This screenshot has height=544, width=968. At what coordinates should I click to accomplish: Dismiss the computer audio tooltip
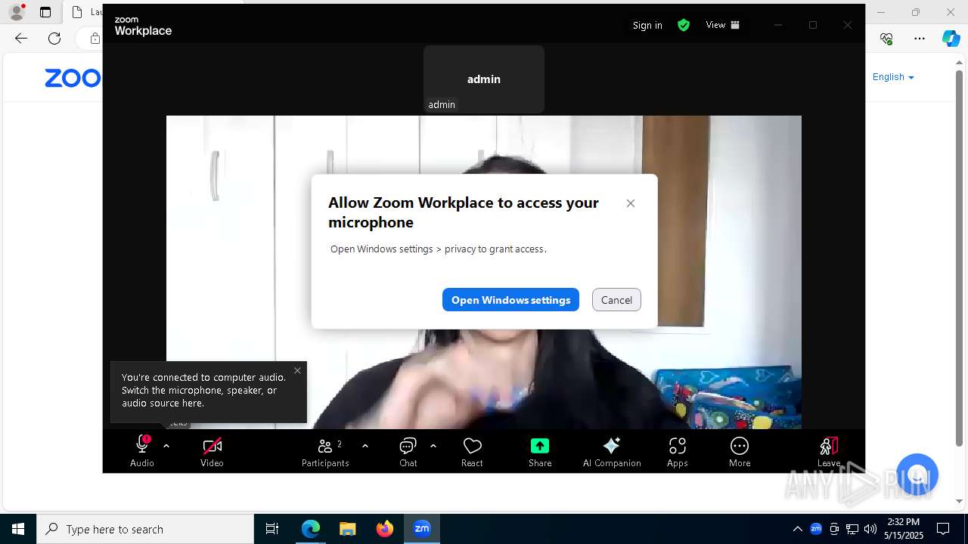(x=297, y=370)
